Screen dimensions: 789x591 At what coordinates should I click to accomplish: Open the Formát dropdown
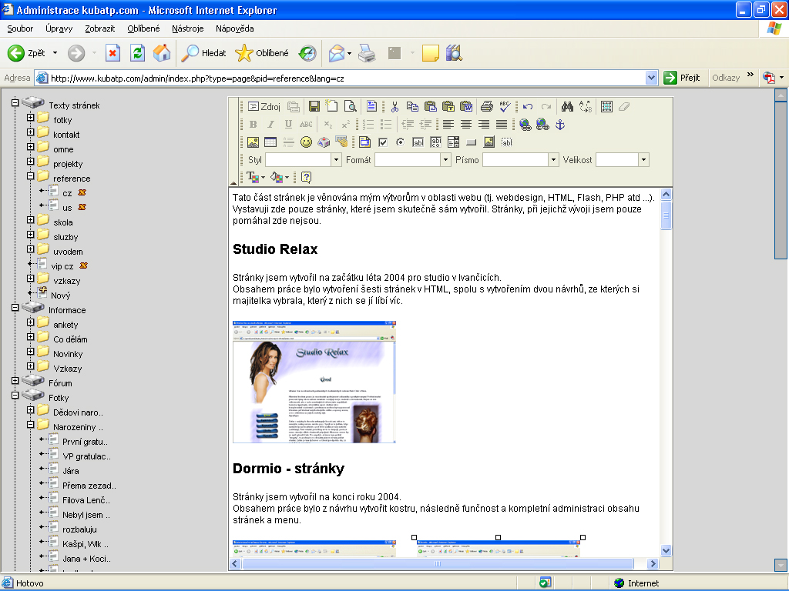445,160
